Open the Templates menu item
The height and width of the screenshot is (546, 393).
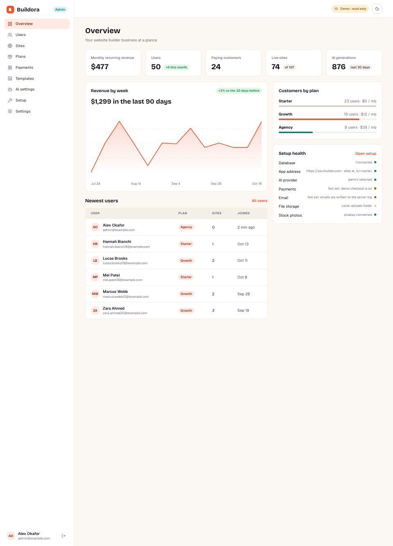pyautogui.click(x=37, y=79)
